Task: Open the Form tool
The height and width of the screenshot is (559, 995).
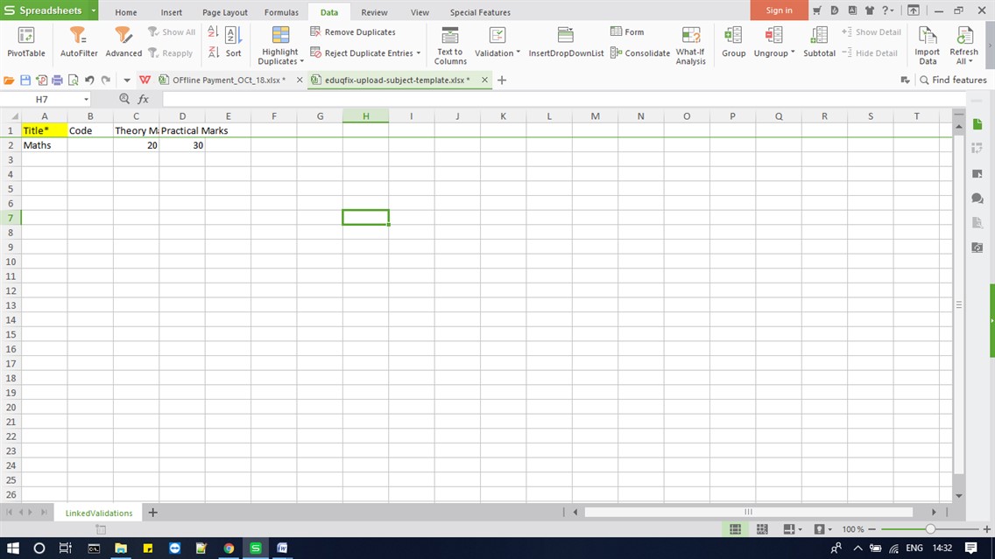Action: click(x=628, y=31)
